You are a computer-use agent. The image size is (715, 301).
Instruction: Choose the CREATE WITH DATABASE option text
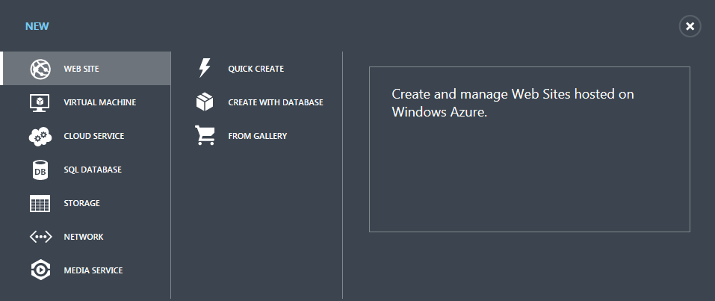click(x=276, y=102)
